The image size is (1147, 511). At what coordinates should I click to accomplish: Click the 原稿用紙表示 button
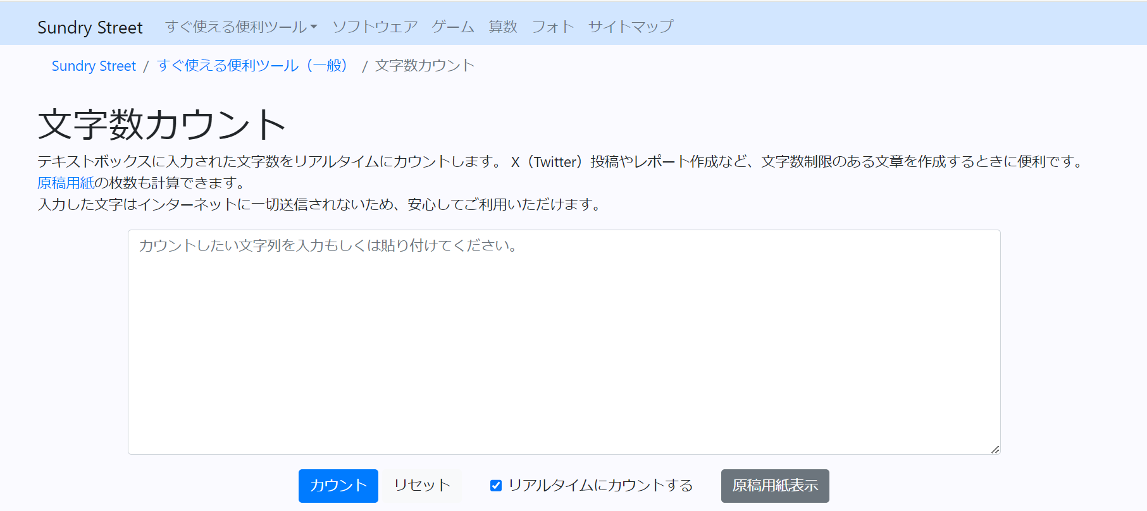(775, 486)
